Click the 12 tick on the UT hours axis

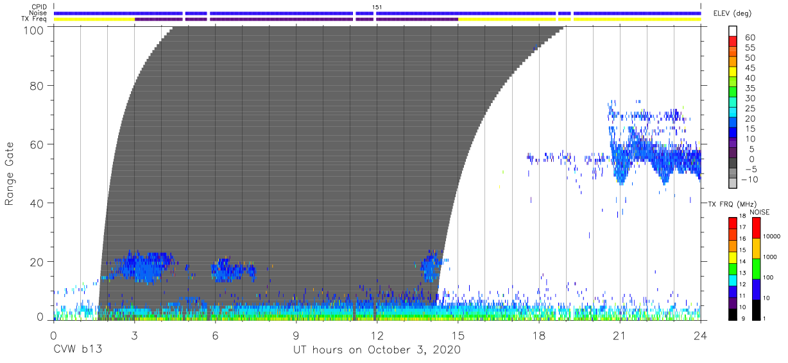377,335
